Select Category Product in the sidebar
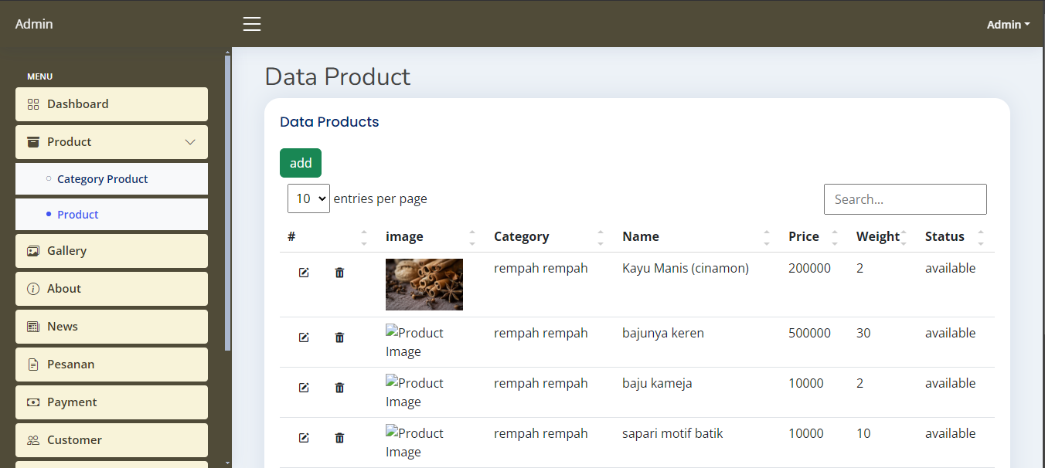This screenshot has height=468, width=1045. (x=102, y=178)
